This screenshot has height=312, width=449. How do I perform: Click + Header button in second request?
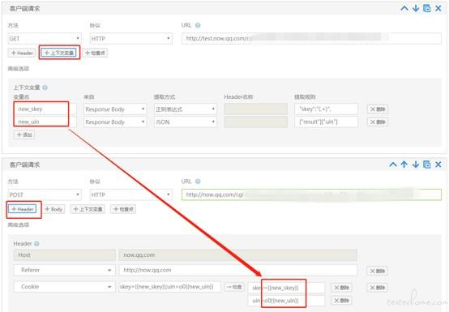pyautogui.click(x=23, y=209)
